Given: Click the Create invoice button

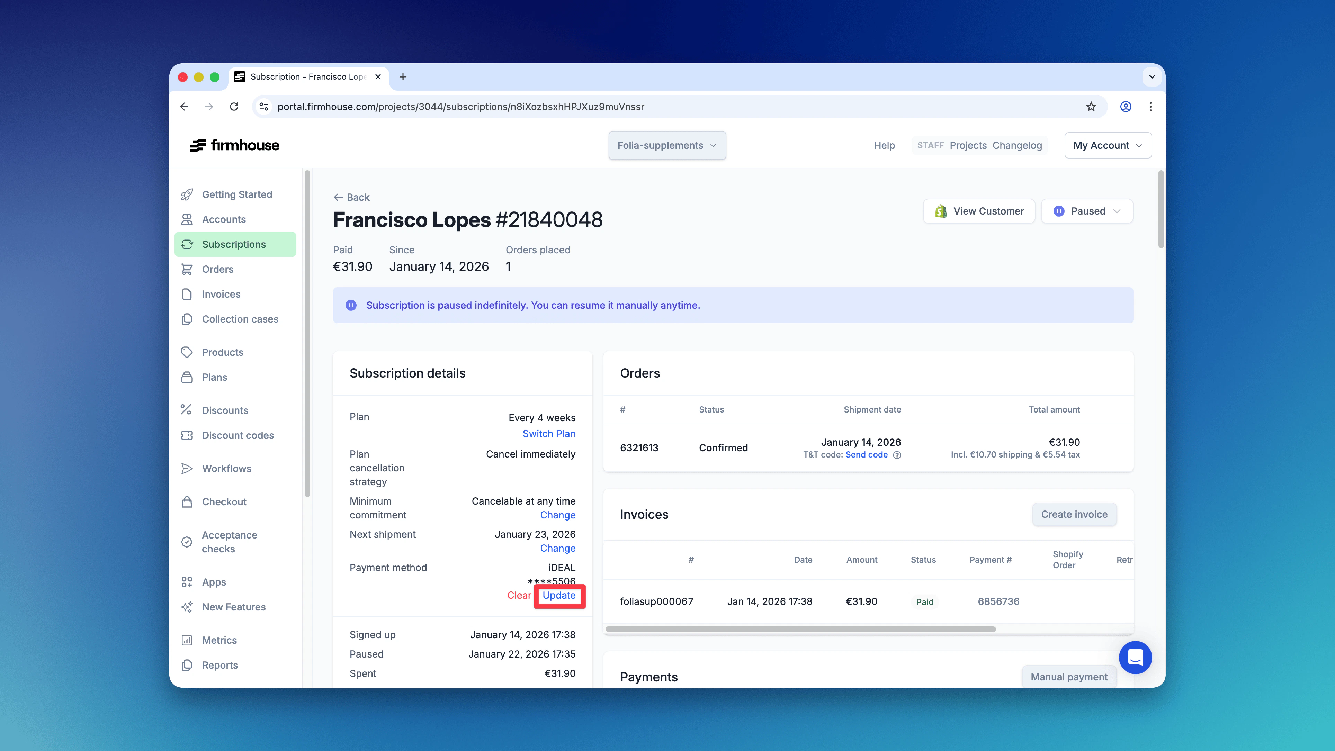Looking at the screenshot, I should [x=1074, y=514].
